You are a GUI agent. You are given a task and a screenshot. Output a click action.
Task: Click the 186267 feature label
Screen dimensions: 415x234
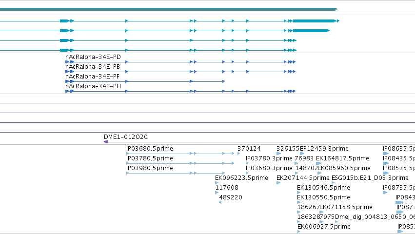(x=308, y=207)
